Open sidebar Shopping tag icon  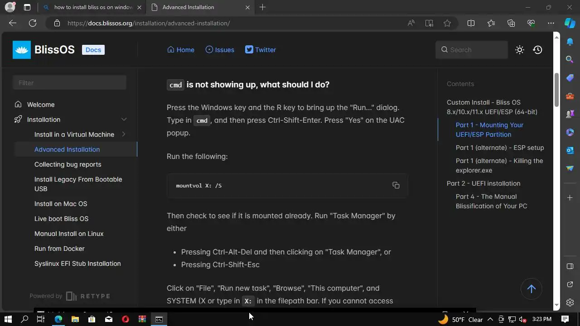tap(570, 78)
